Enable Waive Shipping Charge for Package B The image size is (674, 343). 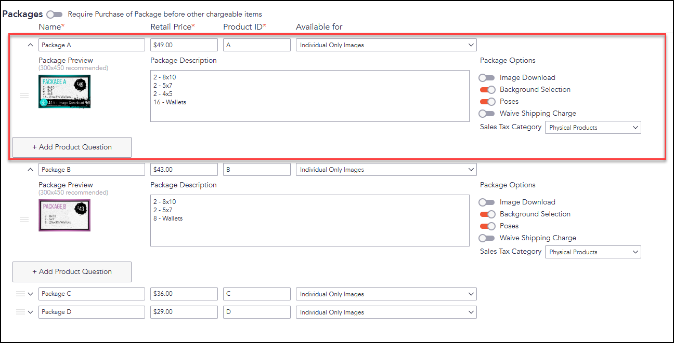pos(487,238)
